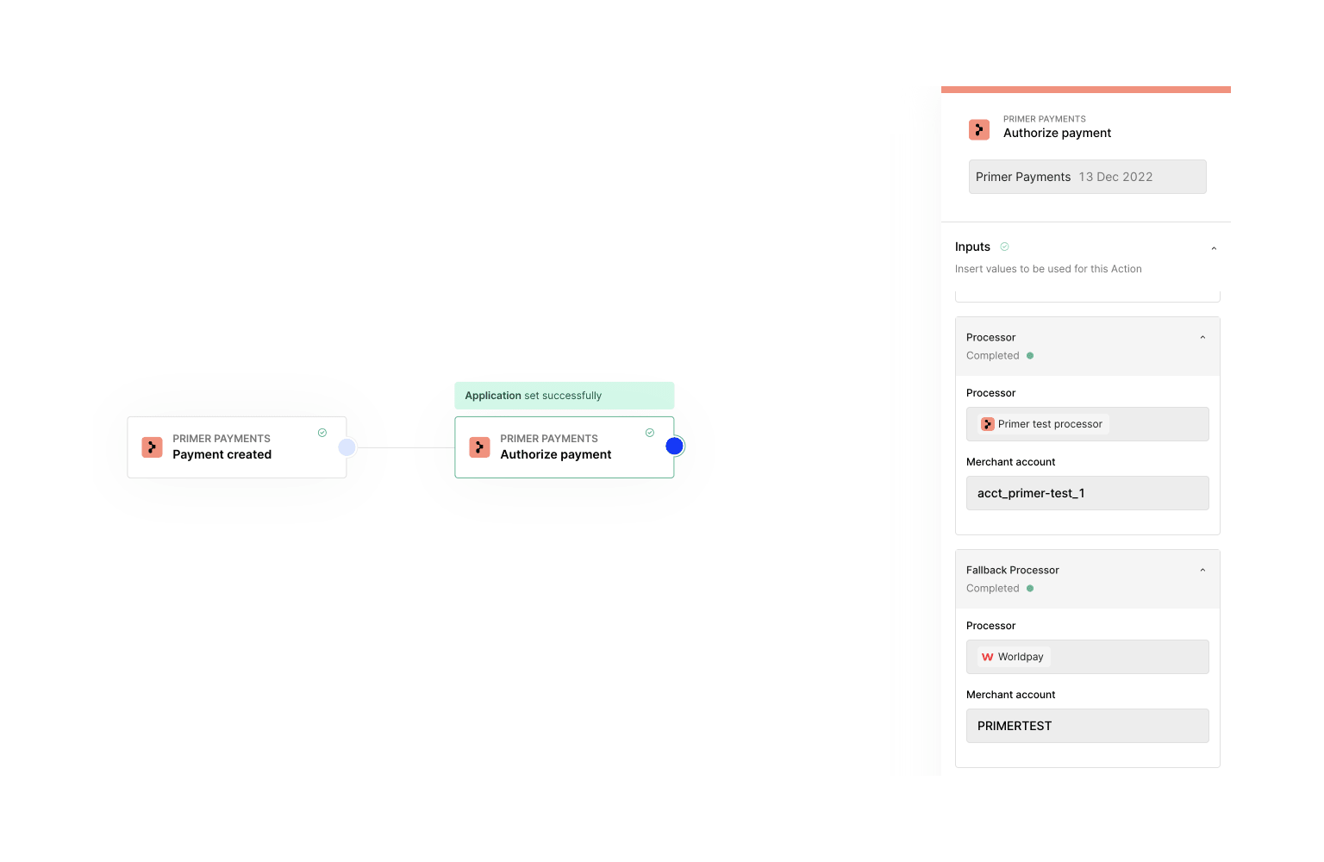Click the Application set successfully banner

tap(565, 396)
